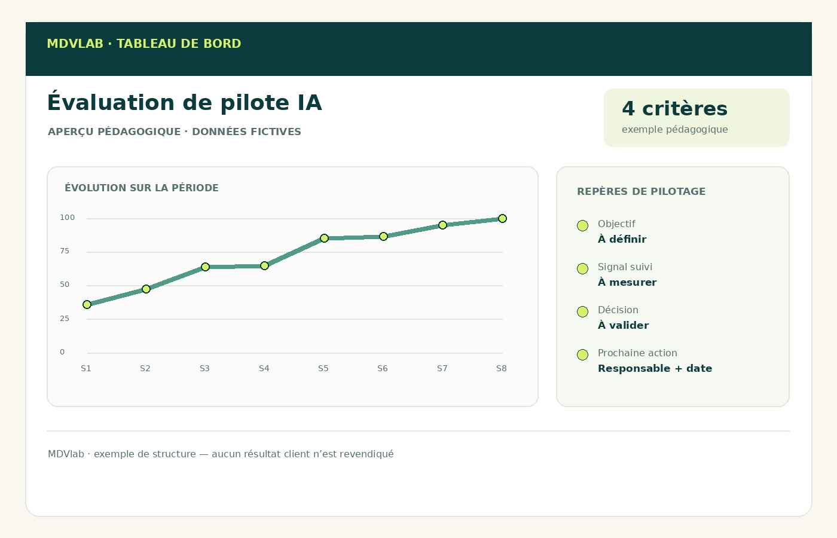Click the "4 critères" badge heading
The image size is (837, 538).
tap(674, 109)
